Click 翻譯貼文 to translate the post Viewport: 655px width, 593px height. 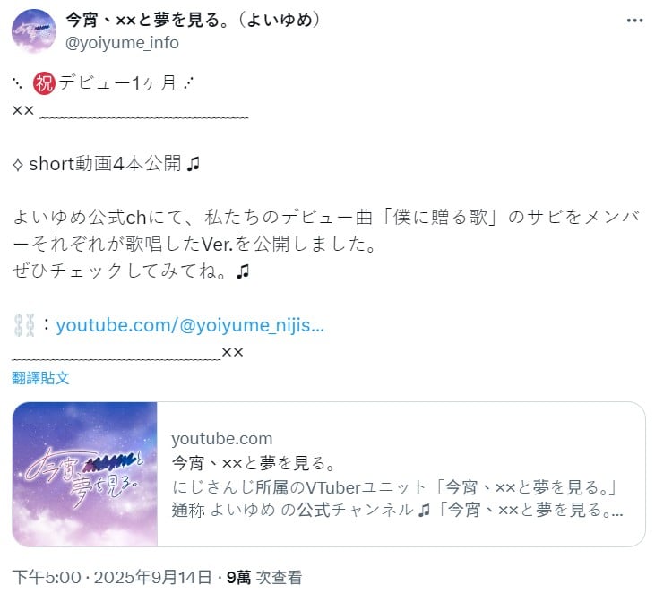(40, 378)
